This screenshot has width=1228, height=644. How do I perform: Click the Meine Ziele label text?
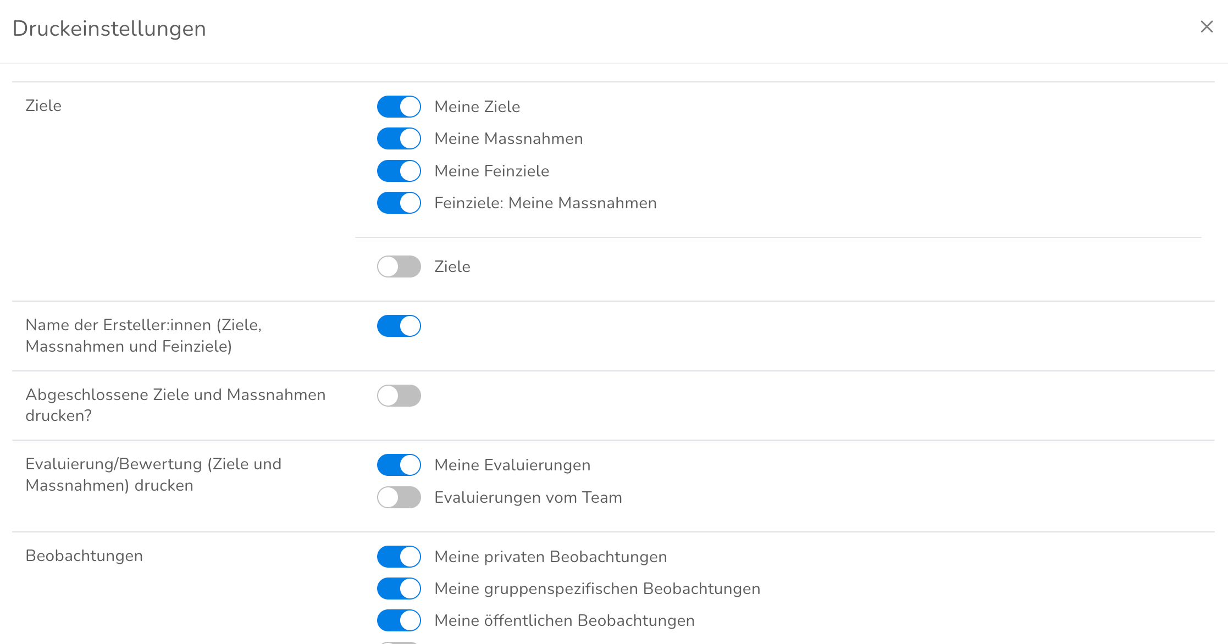[x=477, y=107]
